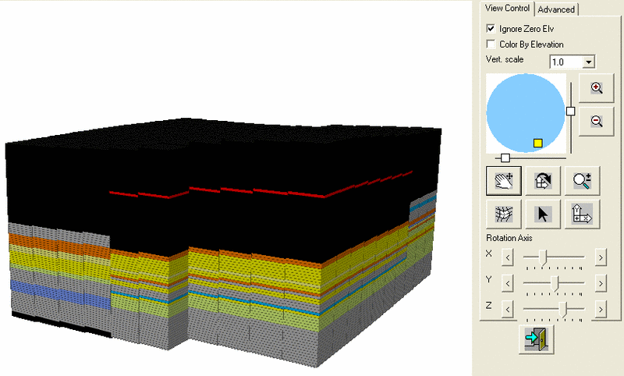The height and width of the screenshot is (376, 624).
Task: Click the blue circular view orientation pad
Action: click(x=526, y=113)
